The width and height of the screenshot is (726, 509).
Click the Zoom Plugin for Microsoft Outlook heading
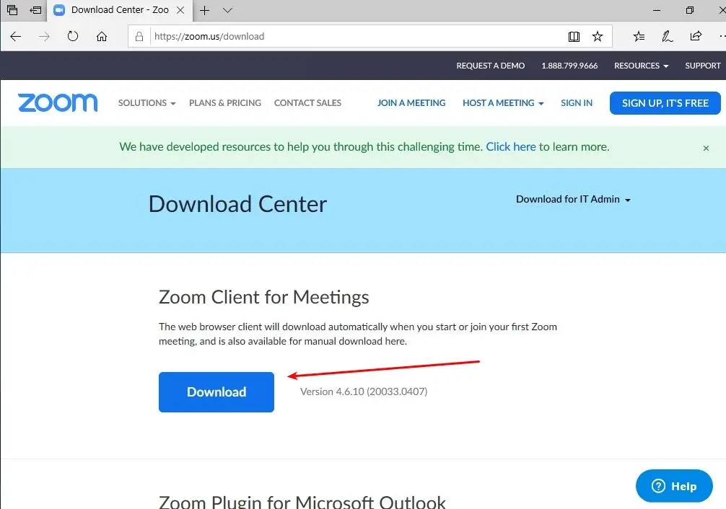[x=302, y=502]
